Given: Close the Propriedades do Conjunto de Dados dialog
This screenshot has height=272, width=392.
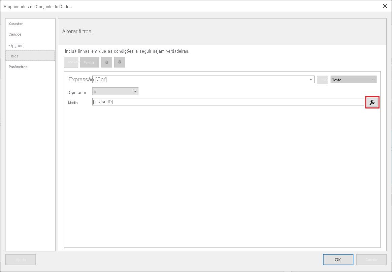Looking at the screenshot, I should [385, 6].
